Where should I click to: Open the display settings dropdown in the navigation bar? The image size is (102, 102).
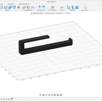55,95
